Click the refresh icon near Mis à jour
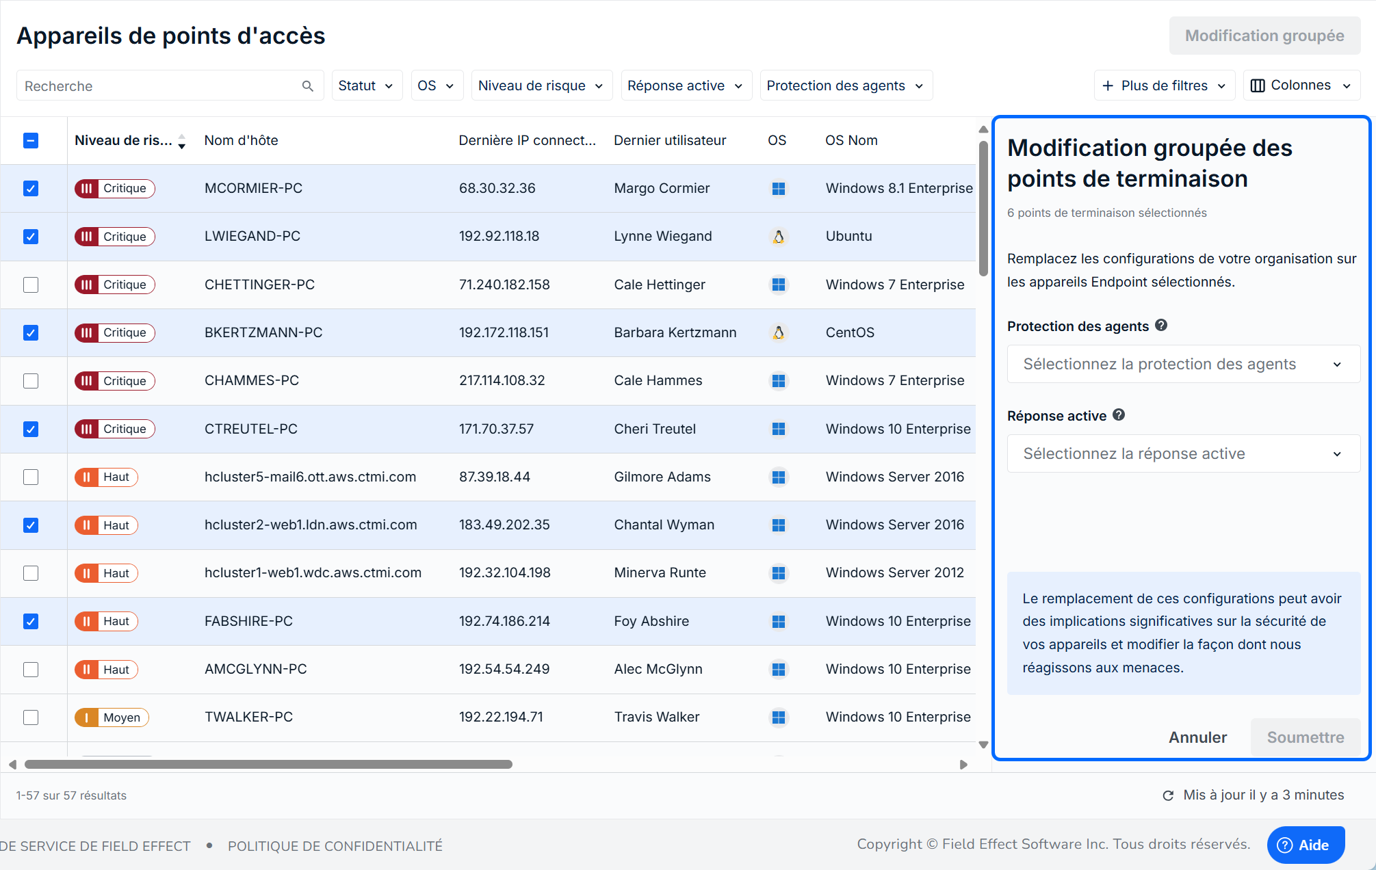 [x=1168, y=795]
